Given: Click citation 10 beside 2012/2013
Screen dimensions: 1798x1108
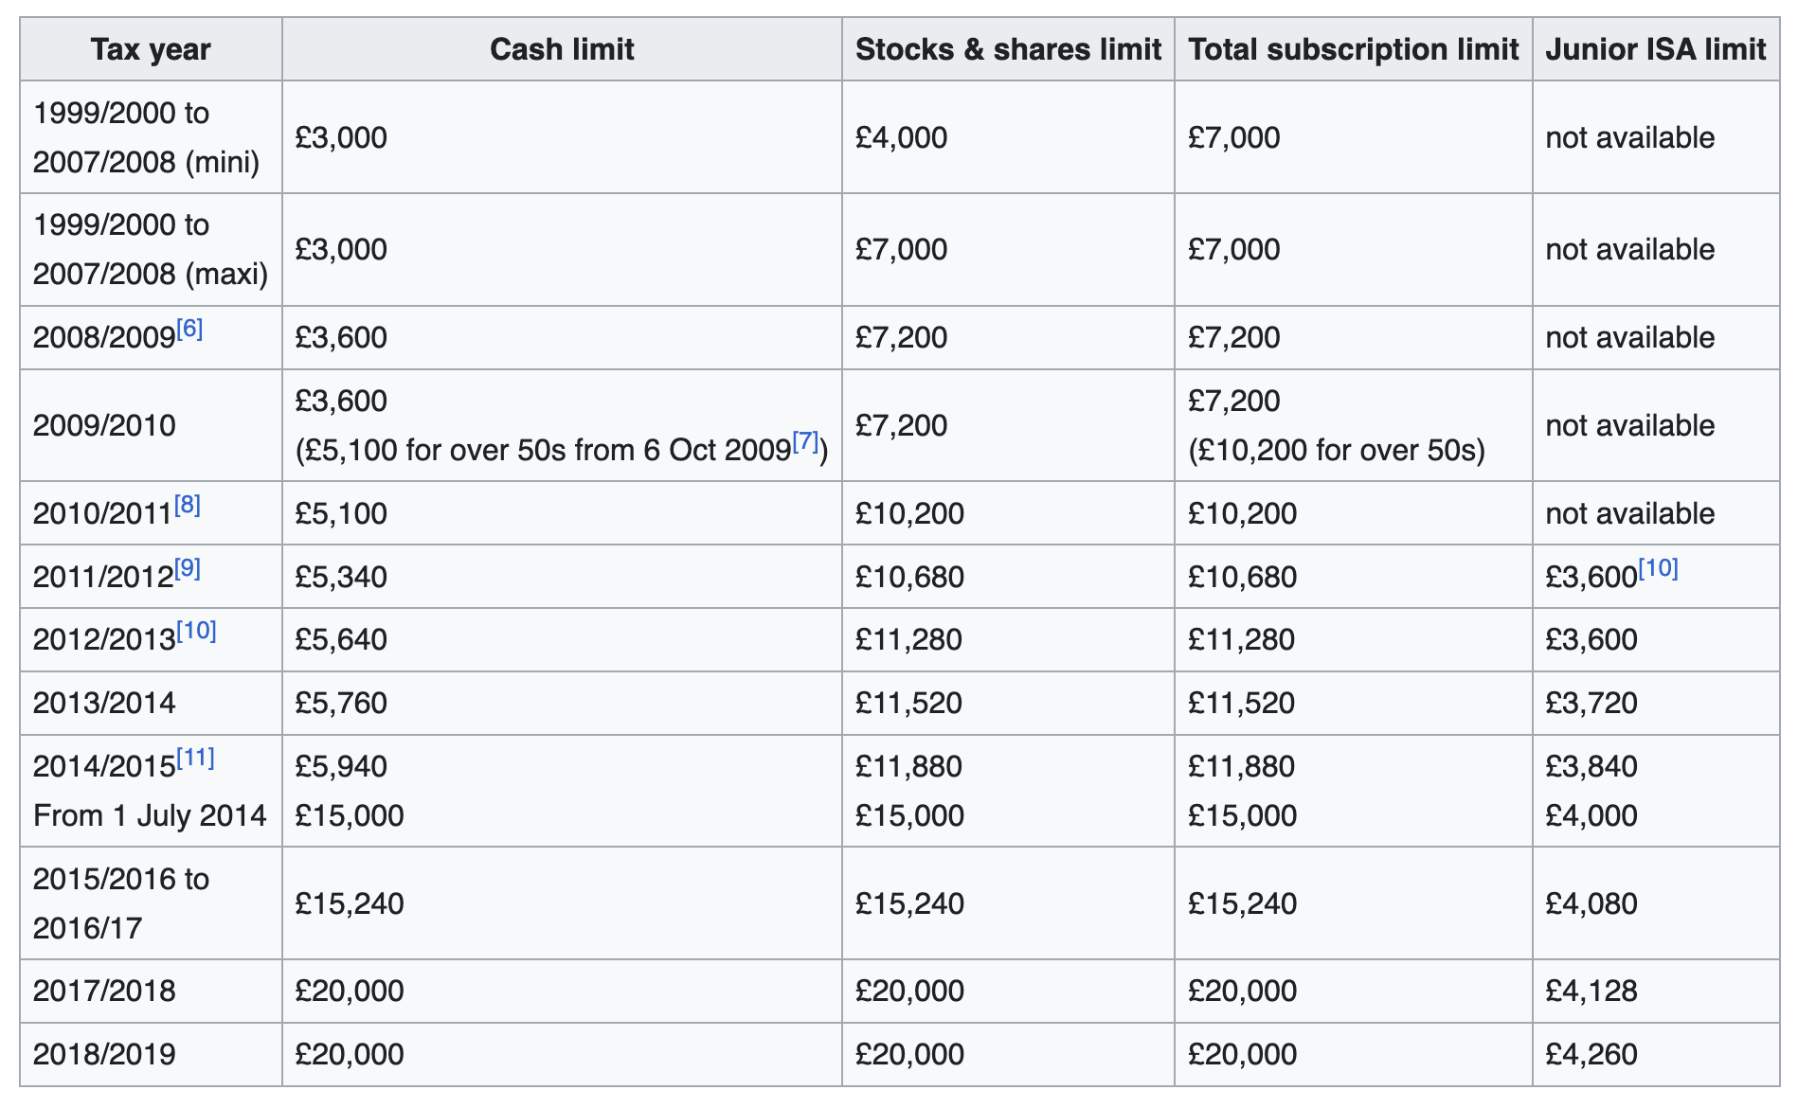Looking at the screenshot, I should [196, 632].
